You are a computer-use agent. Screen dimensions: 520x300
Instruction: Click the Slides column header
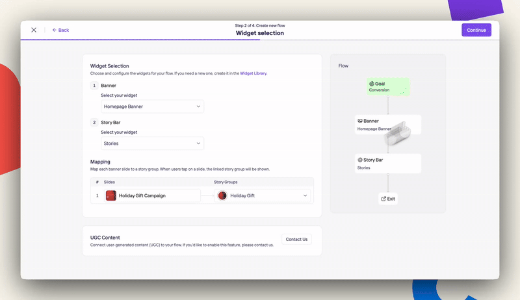[109, 182]
